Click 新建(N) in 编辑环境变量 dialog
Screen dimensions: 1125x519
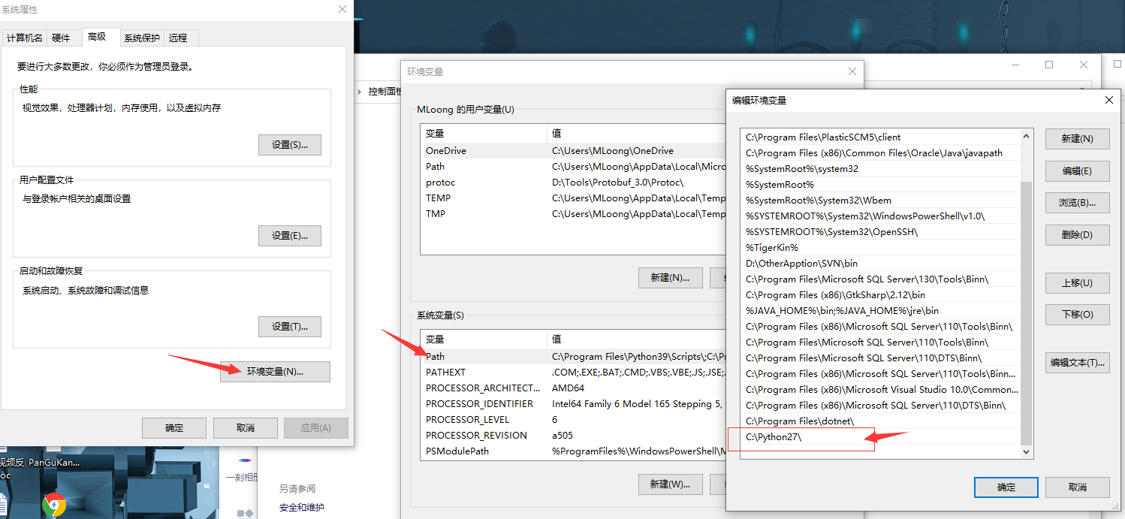coord(1077,139)
